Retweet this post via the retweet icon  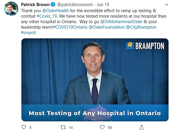63,127
